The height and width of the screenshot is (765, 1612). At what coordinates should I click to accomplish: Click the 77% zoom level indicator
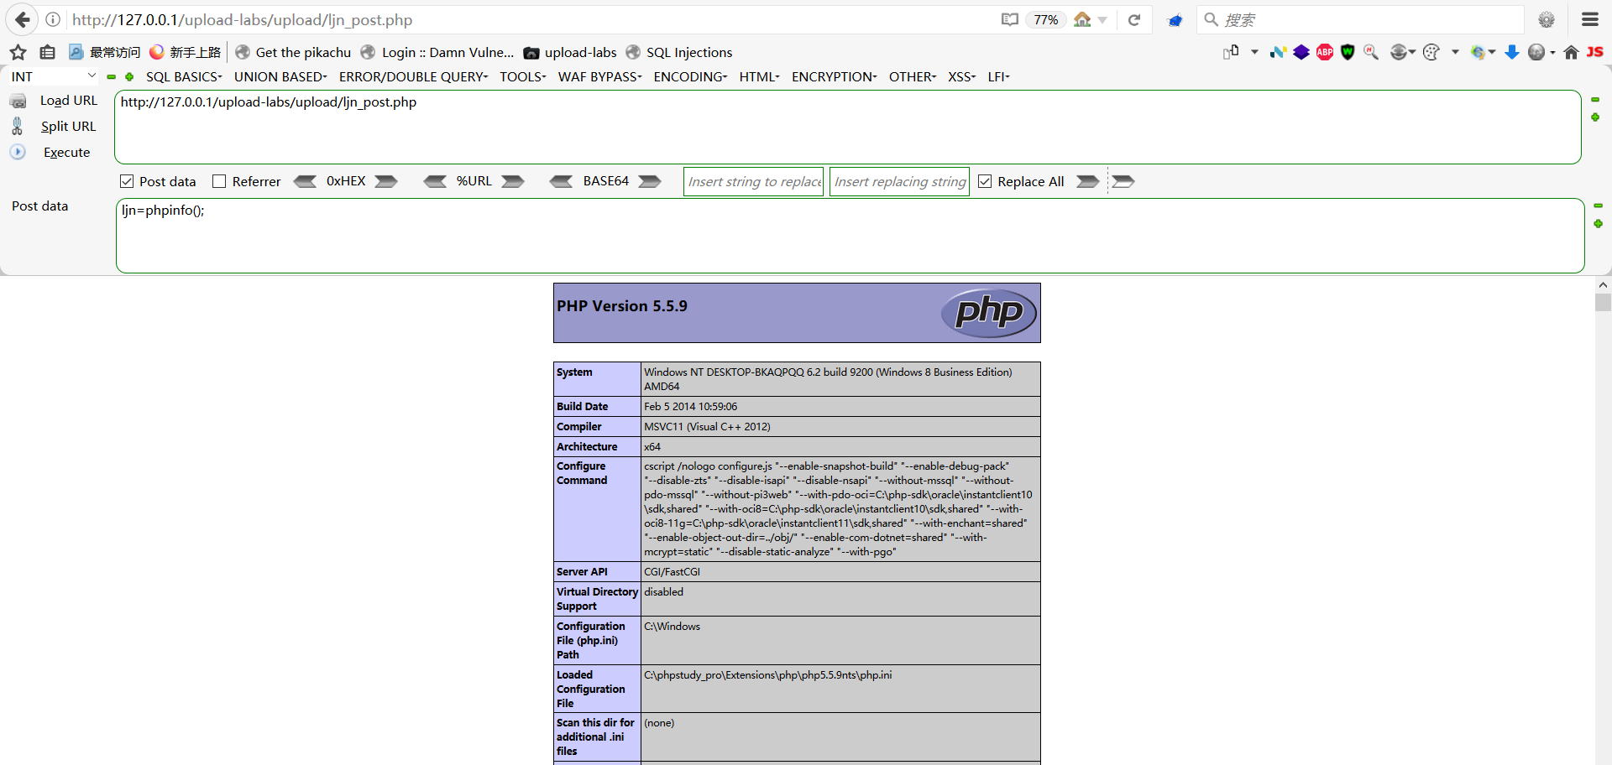(x=1045, y=19)
